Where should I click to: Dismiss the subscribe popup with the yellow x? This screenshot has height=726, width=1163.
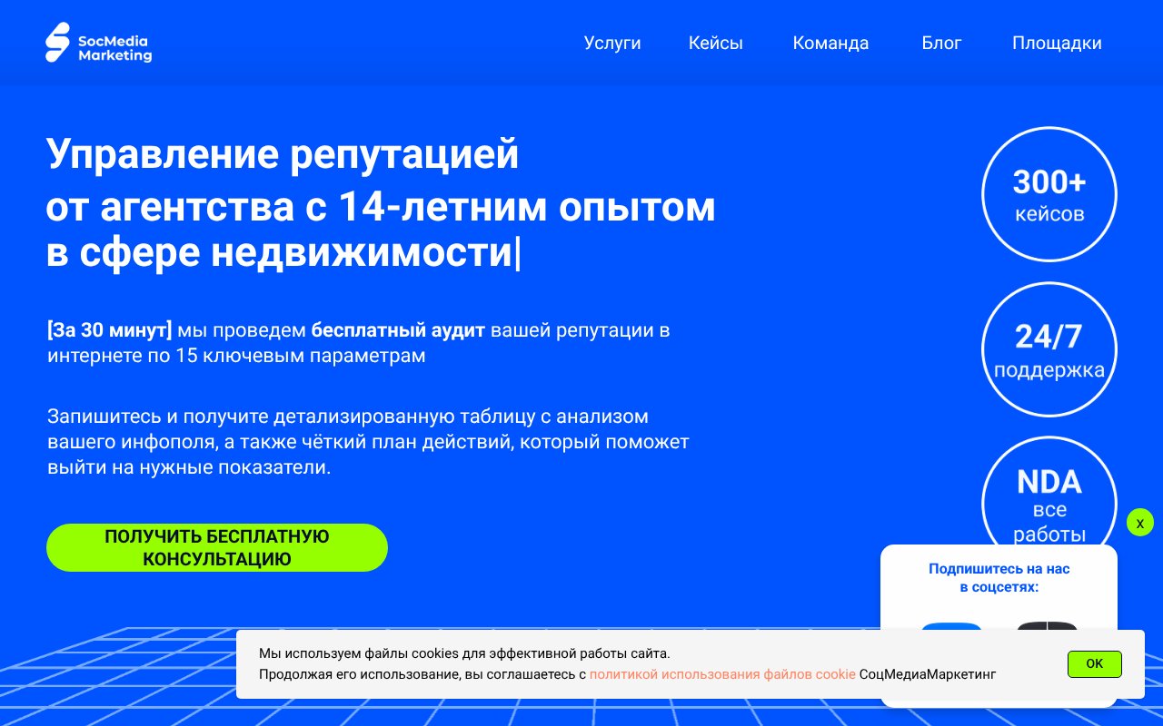point(1140,523)
